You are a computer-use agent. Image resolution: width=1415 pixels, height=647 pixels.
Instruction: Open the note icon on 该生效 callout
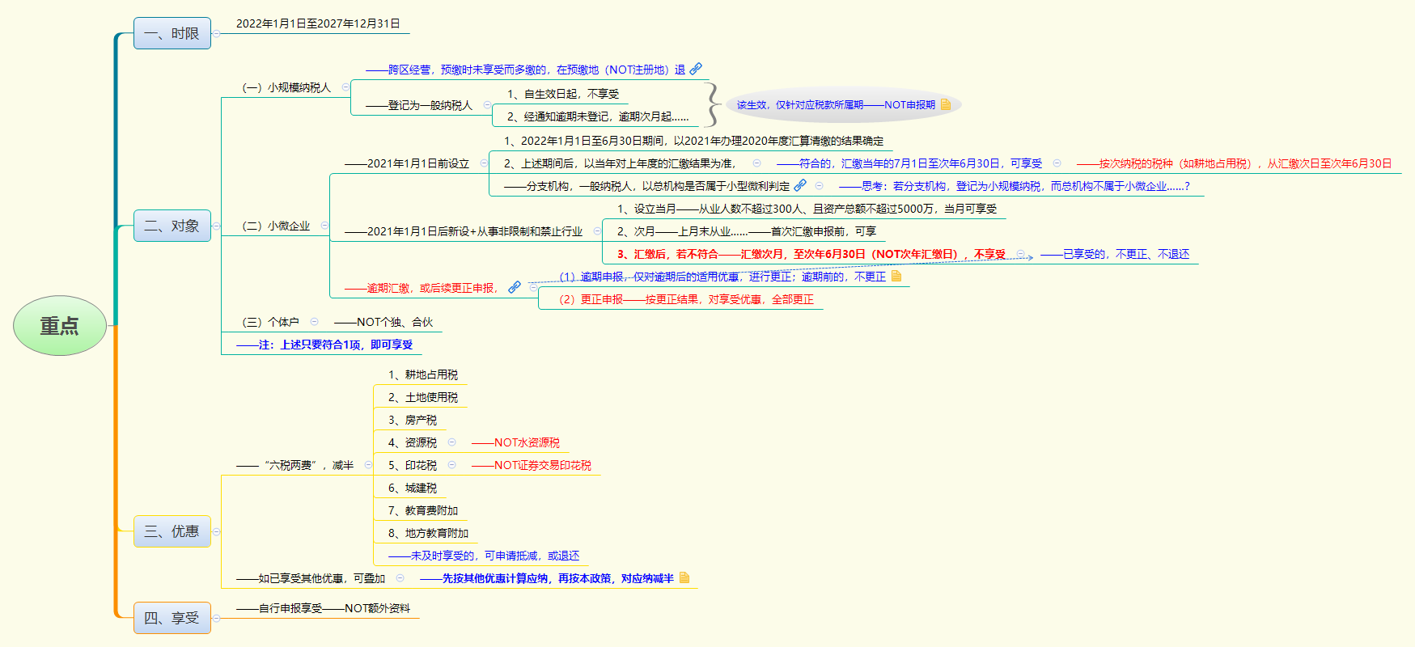pos(946,104)
